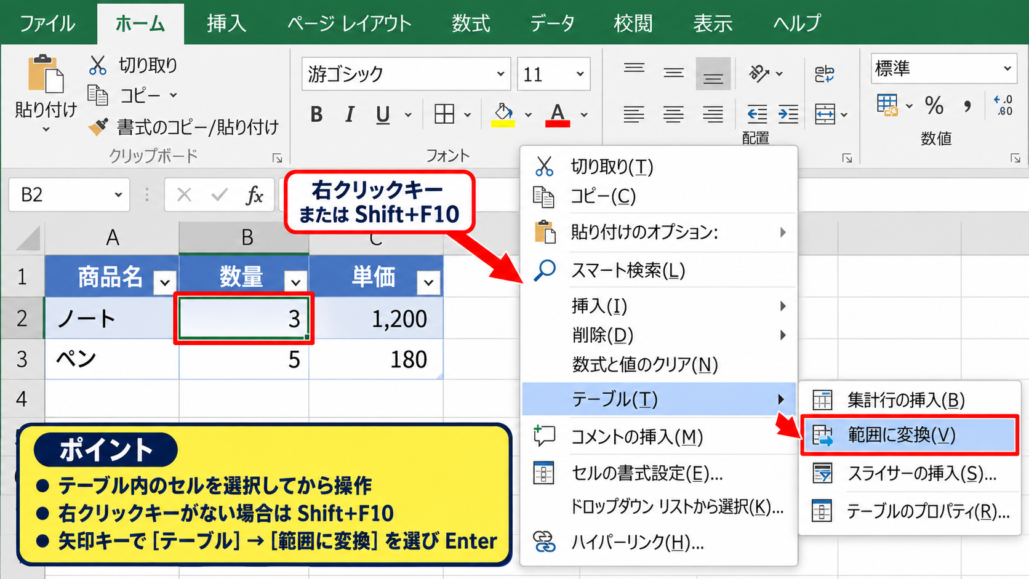Click the Paste (貼り付け) clipboard icon
The width and height of the screenshot is (1029, 579).
[46, 75]
